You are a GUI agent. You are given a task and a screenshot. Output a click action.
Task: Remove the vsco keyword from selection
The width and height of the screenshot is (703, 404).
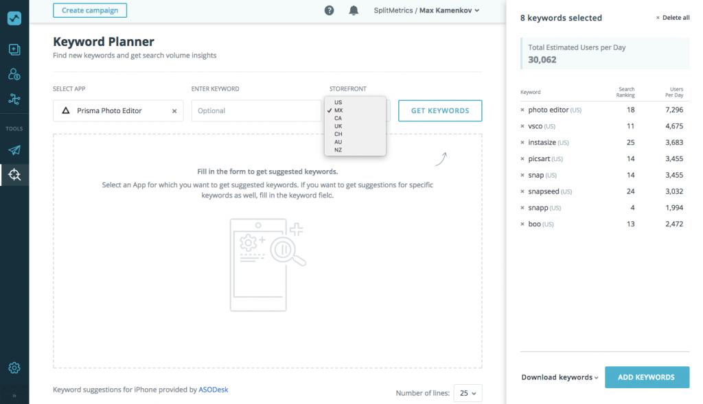point(523,126)
